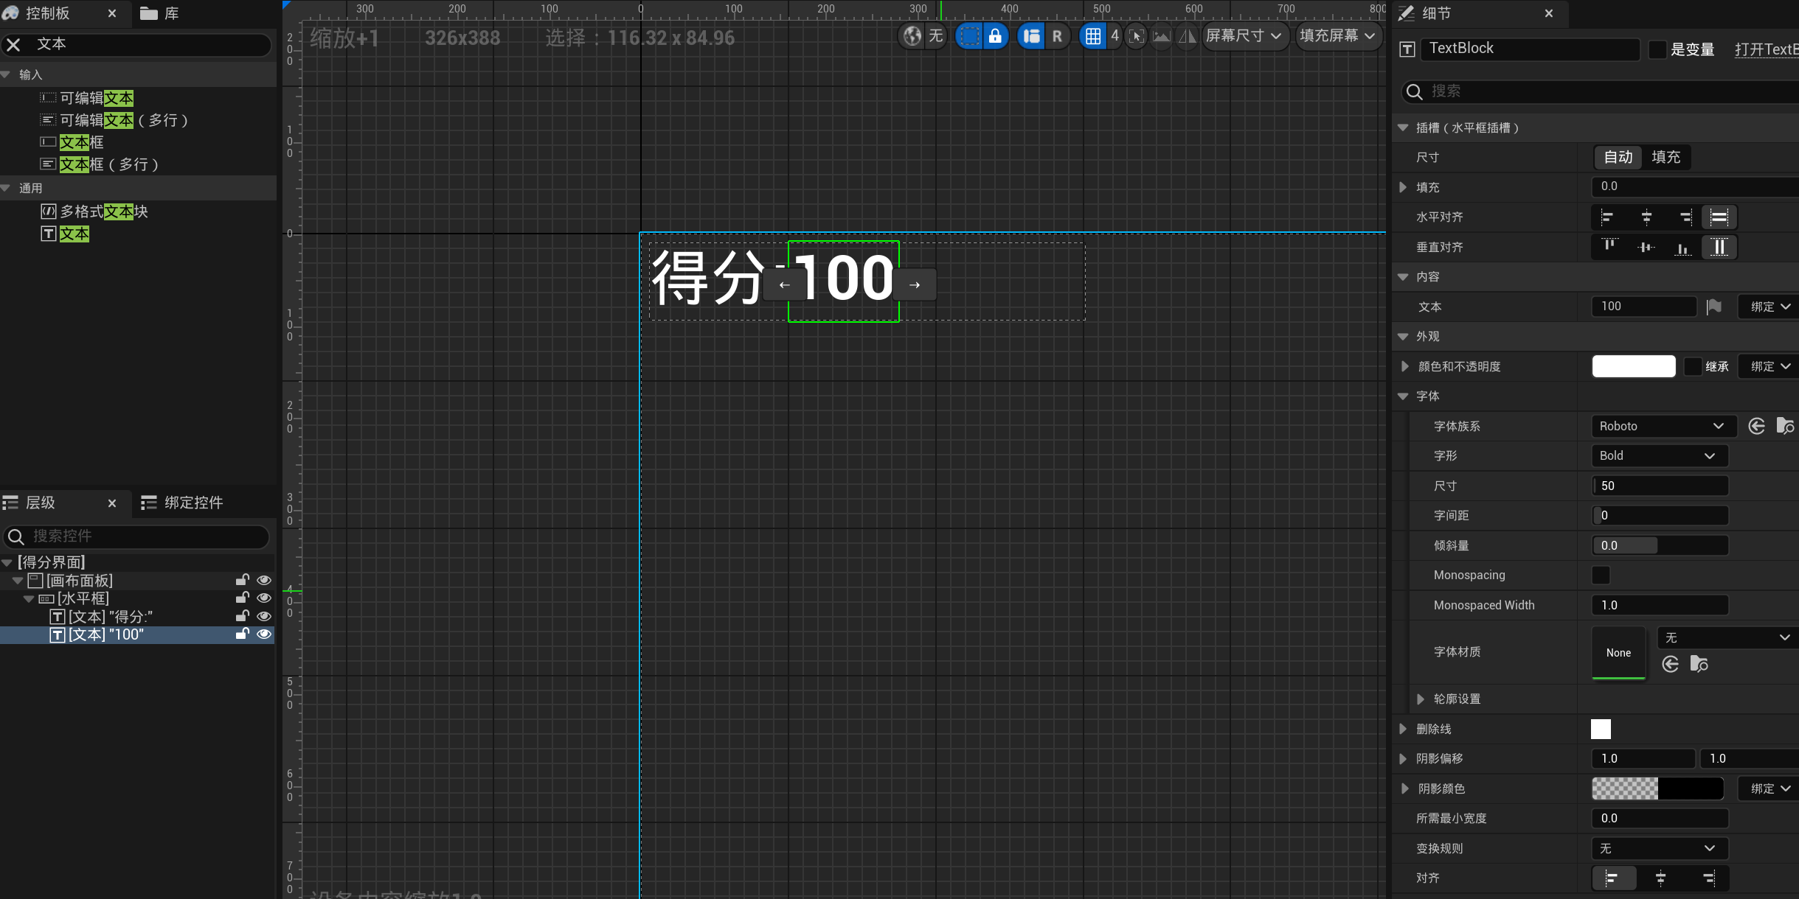Click right-align text justification icon
This screenshot has height=899, width=1799.
point(1708,878)
